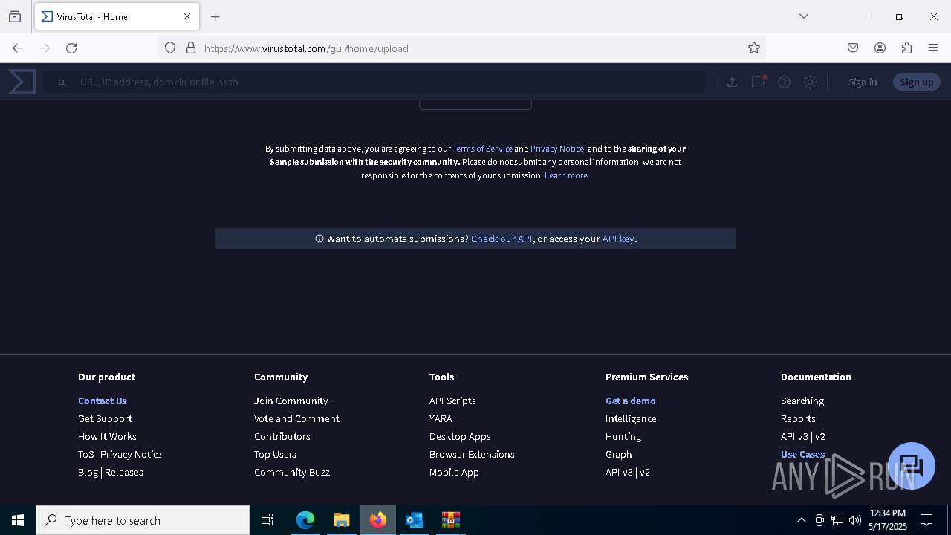Open Get Support footer link
Image resolution: width=951 pixels, height=535 pixels.
(x=105, y=419)
